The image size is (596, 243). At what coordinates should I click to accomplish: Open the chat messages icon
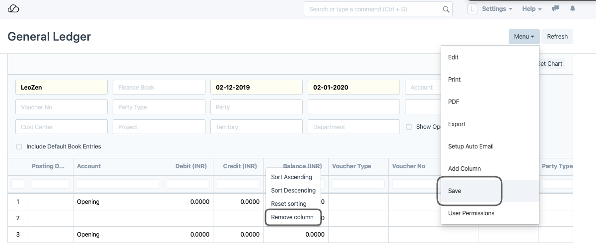(556, 9)
